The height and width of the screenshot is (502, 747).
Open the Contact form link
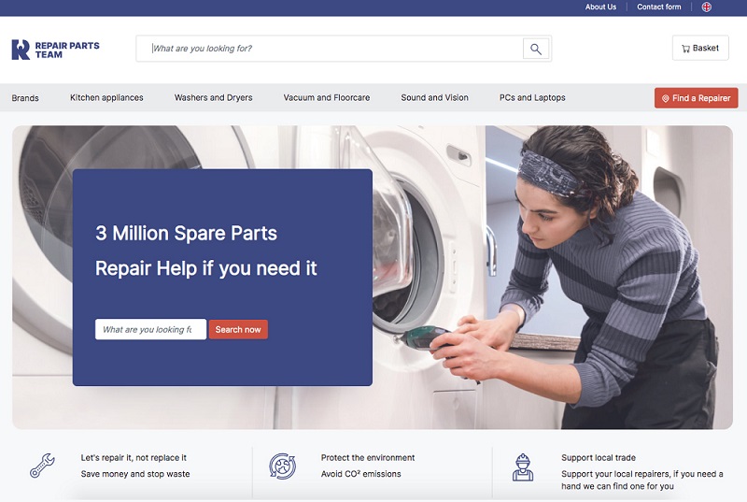(x=659, y=7)
